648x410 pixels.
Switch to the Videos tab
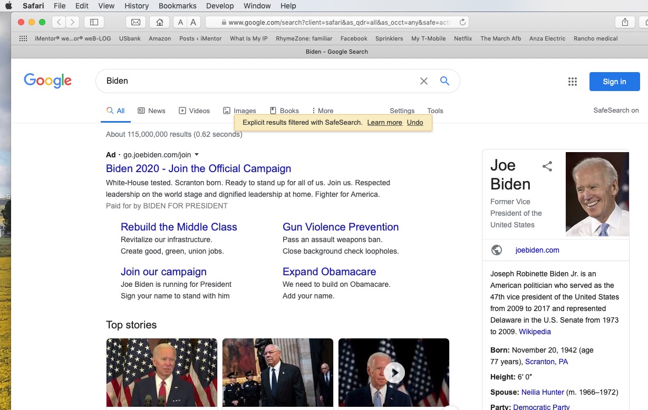[194, 111]
